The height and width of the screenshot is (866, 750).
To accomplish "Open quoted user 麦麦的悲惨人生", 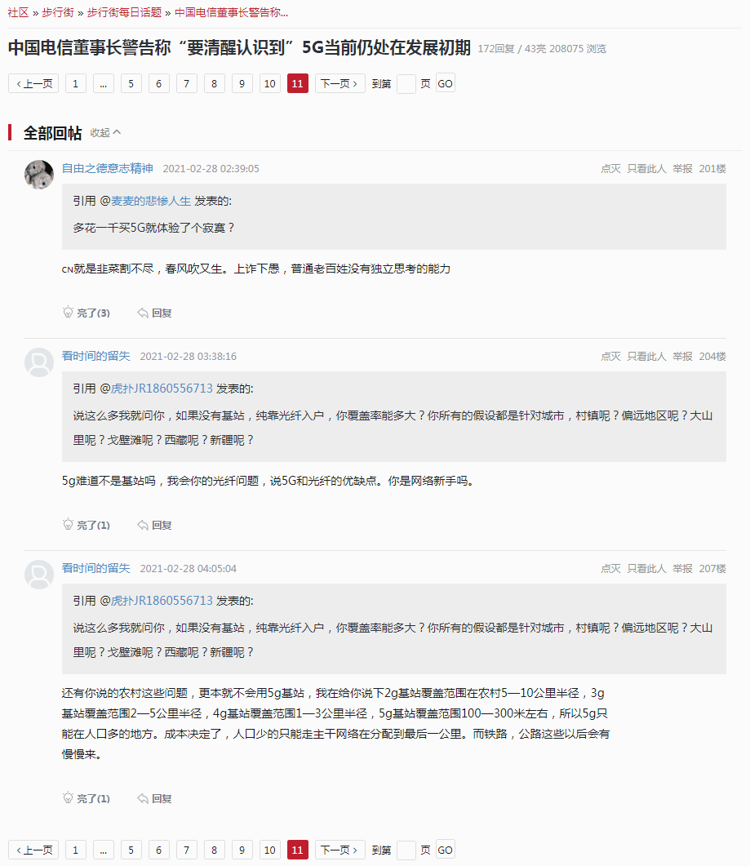I will click(151, 201).
